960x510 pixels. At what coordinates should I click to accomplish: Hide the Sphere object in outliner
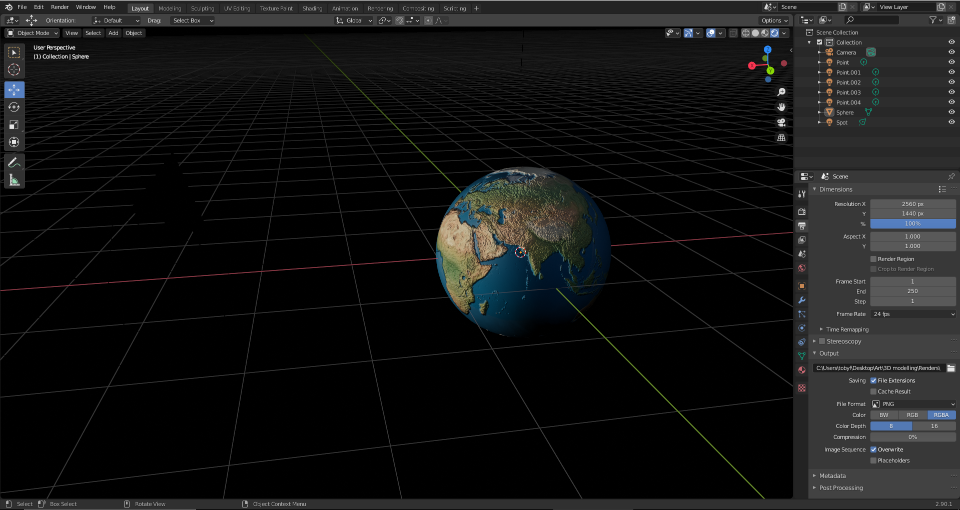tap(951, 112)
